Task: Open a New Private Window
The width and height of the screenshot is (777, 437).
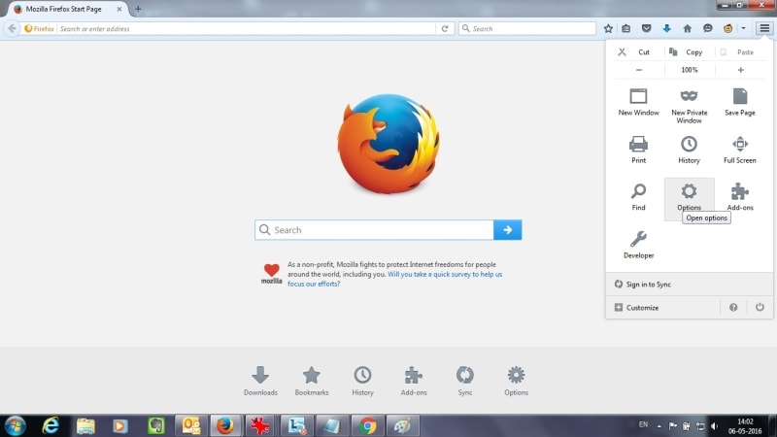Action: [x=690, y=105]
